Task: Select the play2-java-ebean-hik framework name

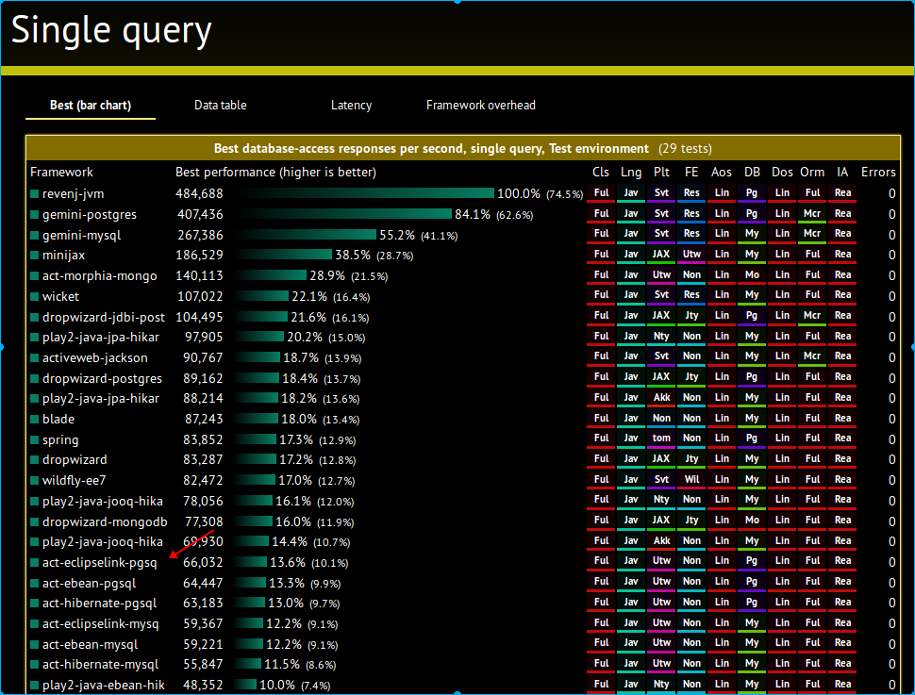Action: [x=103, y=685]
